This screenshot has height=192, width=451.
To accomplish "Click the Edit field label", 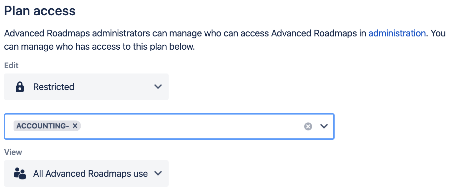I will 11,66.
